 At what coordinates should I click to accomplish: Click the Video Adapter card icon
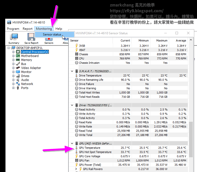[x=18, y=68]
